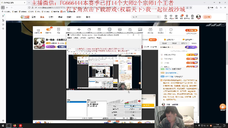Open the chart icon in streamer toolbar

pos(69,30)
